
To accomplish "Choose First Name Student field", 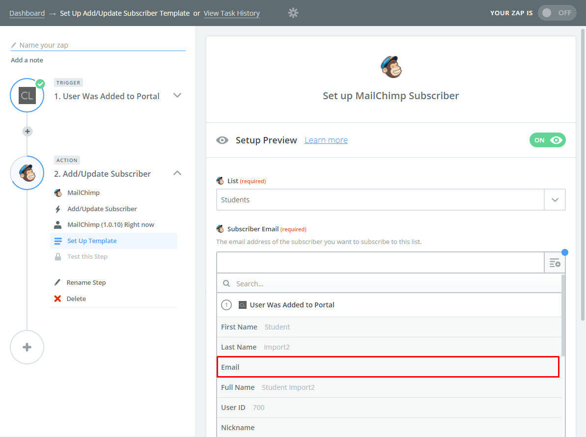I will pyautogui.click(x=389, y=327).
